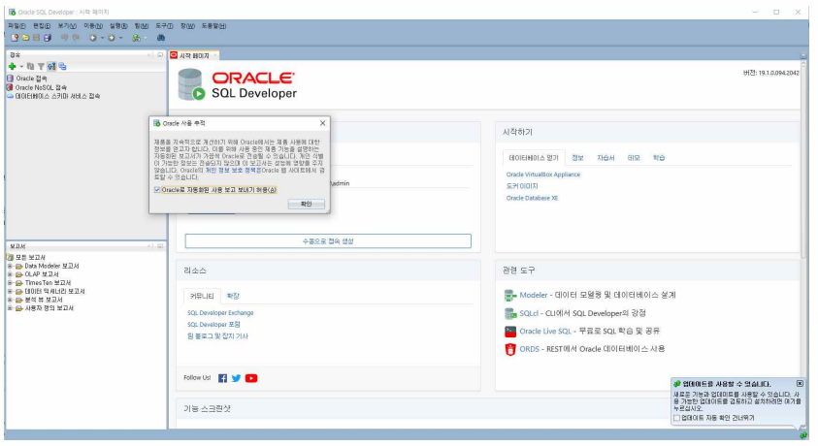This screenshot has width=818, height=446.
Task: Click the schema browser icon in connections toolbar
Action: [x=51, y=66]
